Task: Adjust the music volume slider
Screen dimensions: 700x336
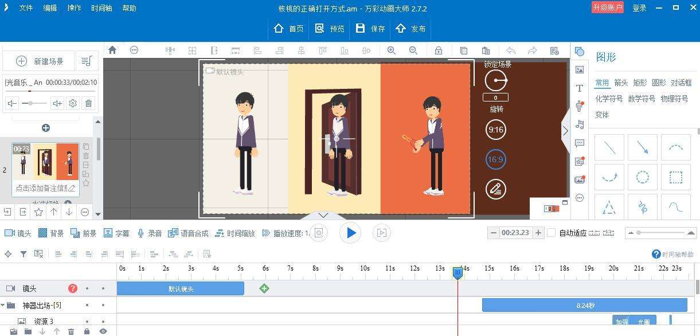Action: pos(35,103)
